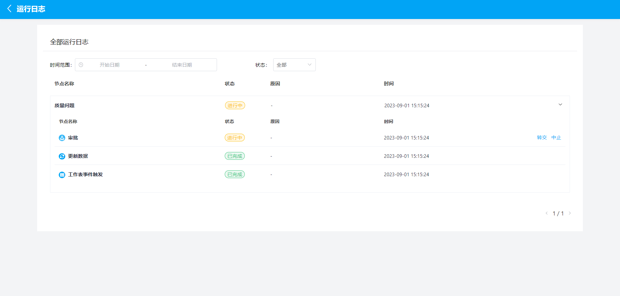Click the 更新数据 node name
The width and height of the screenshot is (620, 296).
pyautogui.click(x=78, y=156)
